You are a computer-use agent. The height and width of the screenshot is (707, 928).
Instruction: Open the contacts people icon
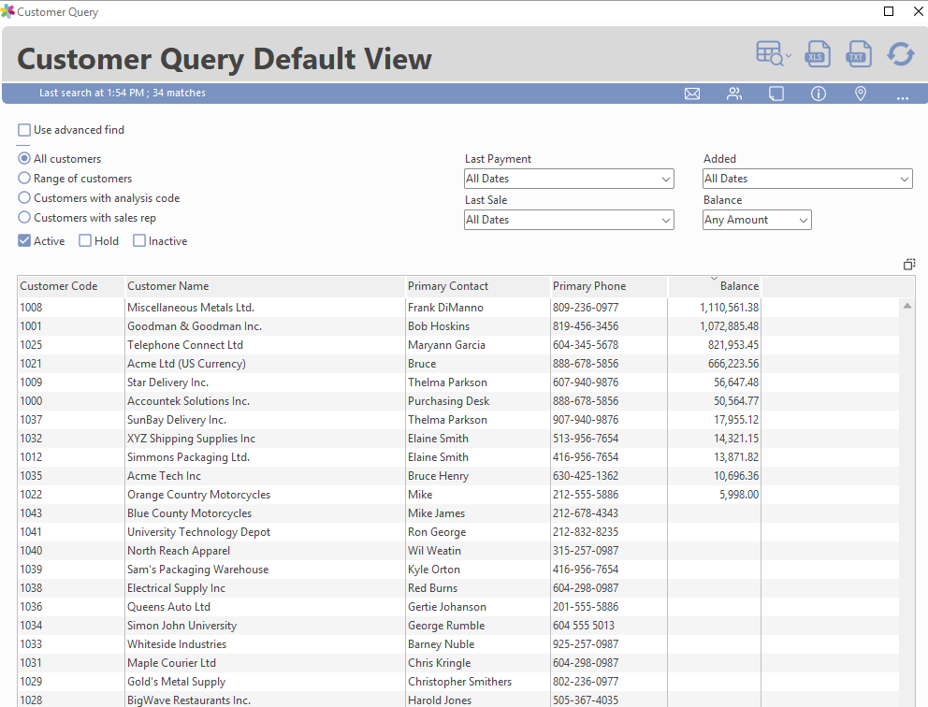tap(733, 94)
